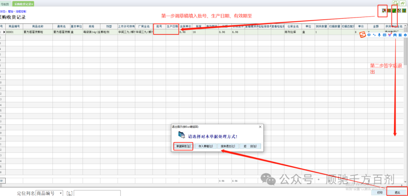Click the Sogou punctuation mode icon
The width and height of the screenshot is (408, 196).
[374, 35]
